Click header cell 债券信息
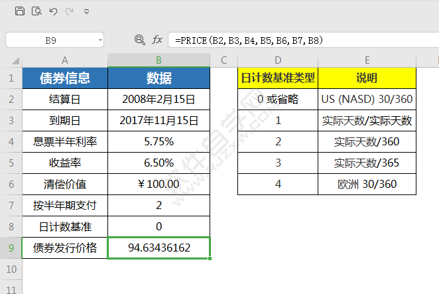Image resolution: width=439 pixels, height=294 pixels. pyautogui.click(x=65, y=78)
